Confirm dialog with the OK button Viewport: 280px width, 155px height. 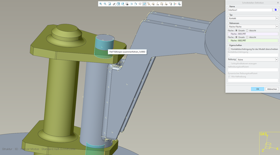pos(257,89)
